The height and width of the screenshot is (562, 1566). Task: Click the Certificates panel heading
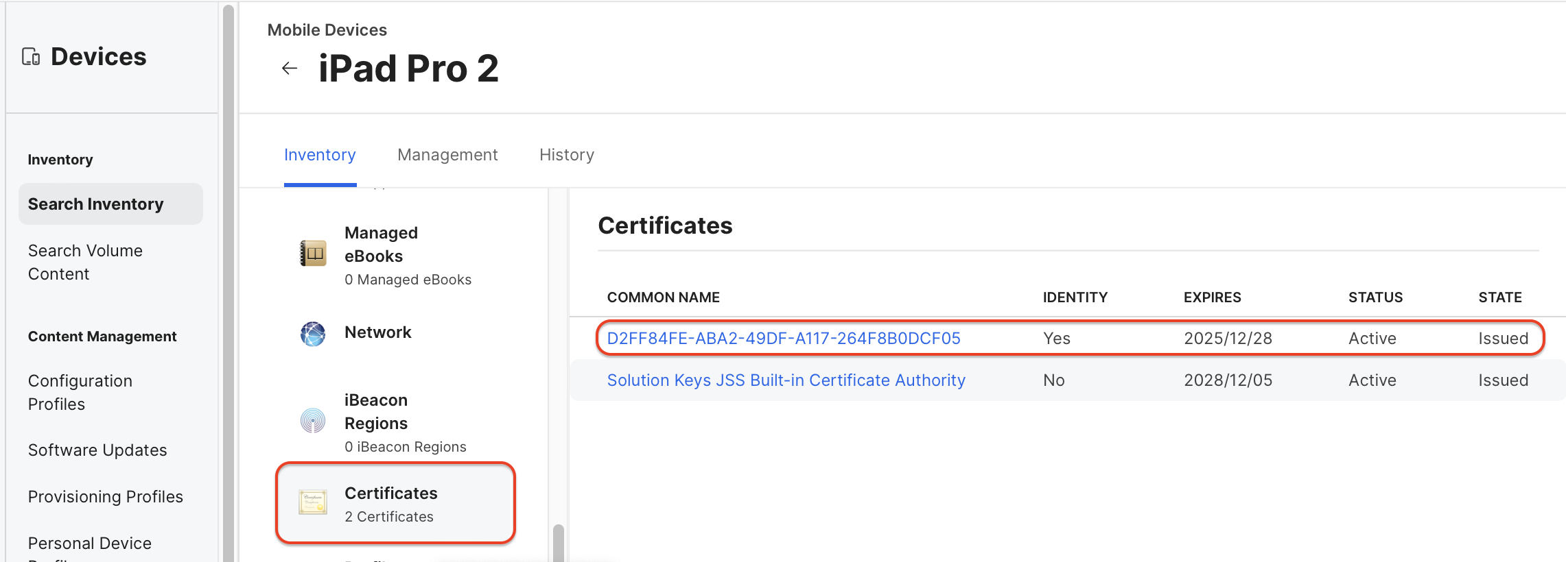(x=665, y=225)
